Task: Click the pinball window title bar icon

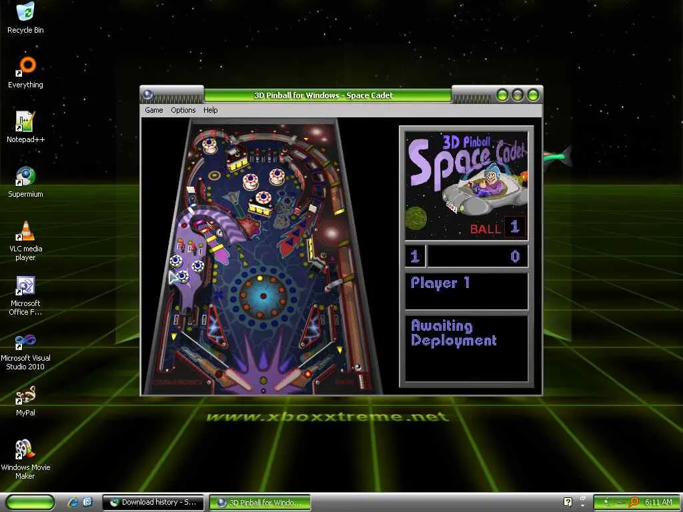Action: 147,95
